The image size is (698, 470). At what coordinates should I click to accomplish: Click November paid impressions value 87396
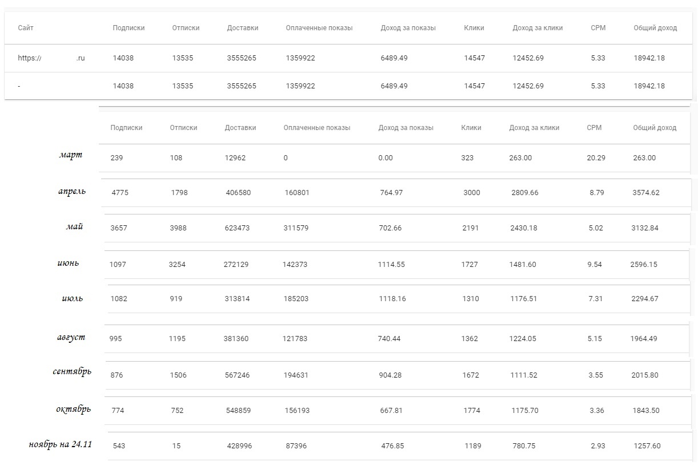click(296, 446)
